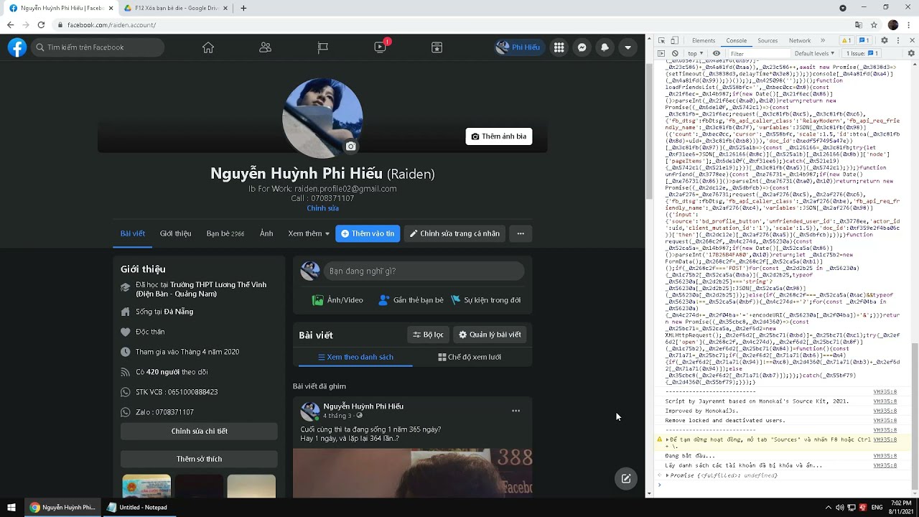
Task: Expand the yellow warning console message
Action: [x=667, y=439]
